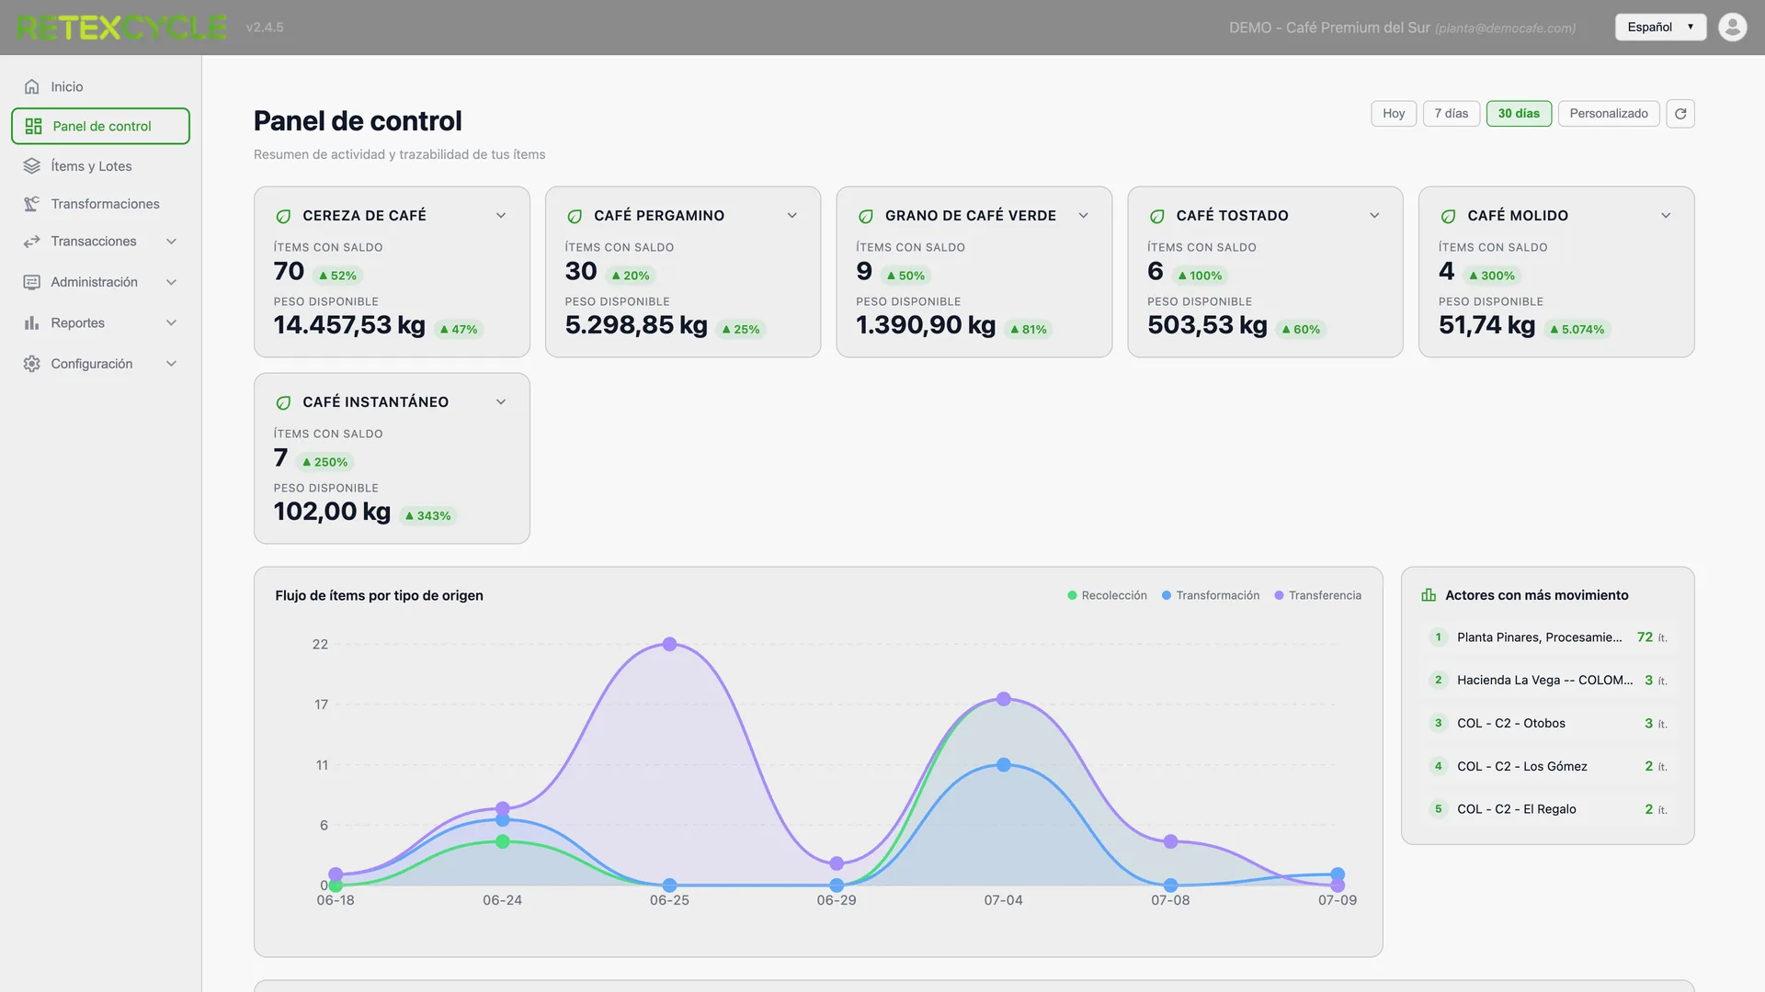Image resolution: width=1765 pixels, height=992 pixels.
Task: Go to Inicio in the sidebar
Action: (100, 86)
